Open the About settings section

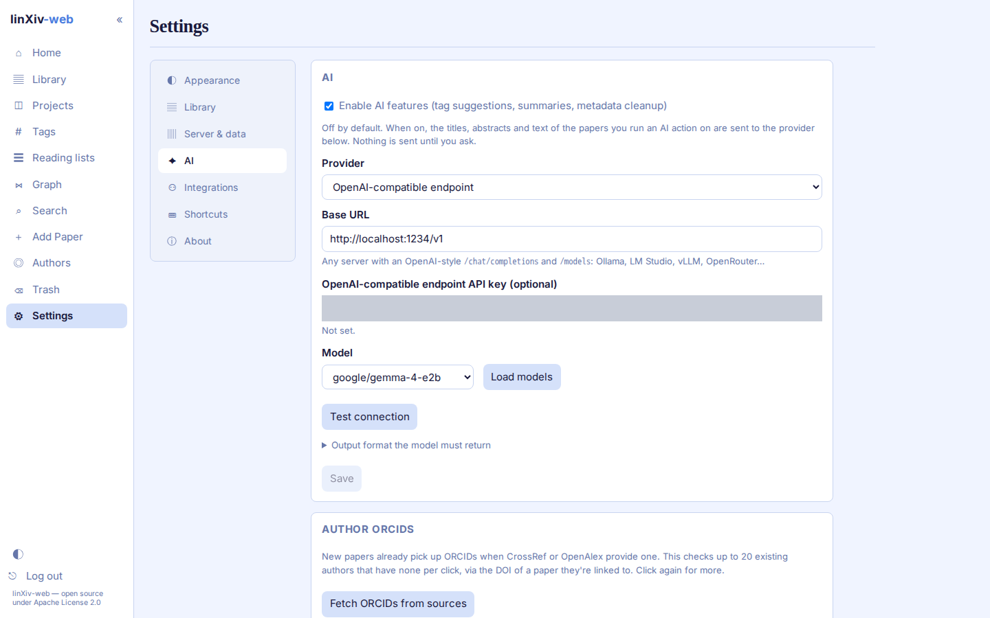[x=222, y=241]
